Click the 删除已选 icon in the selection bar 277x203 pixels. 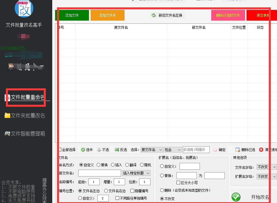(237, 150)
